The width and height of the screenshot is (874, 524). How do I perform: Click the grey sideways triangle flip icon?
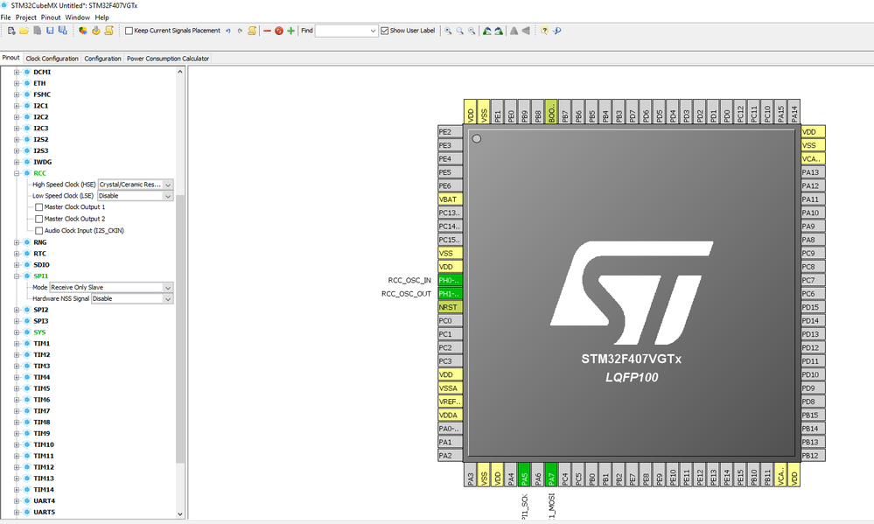526,31
